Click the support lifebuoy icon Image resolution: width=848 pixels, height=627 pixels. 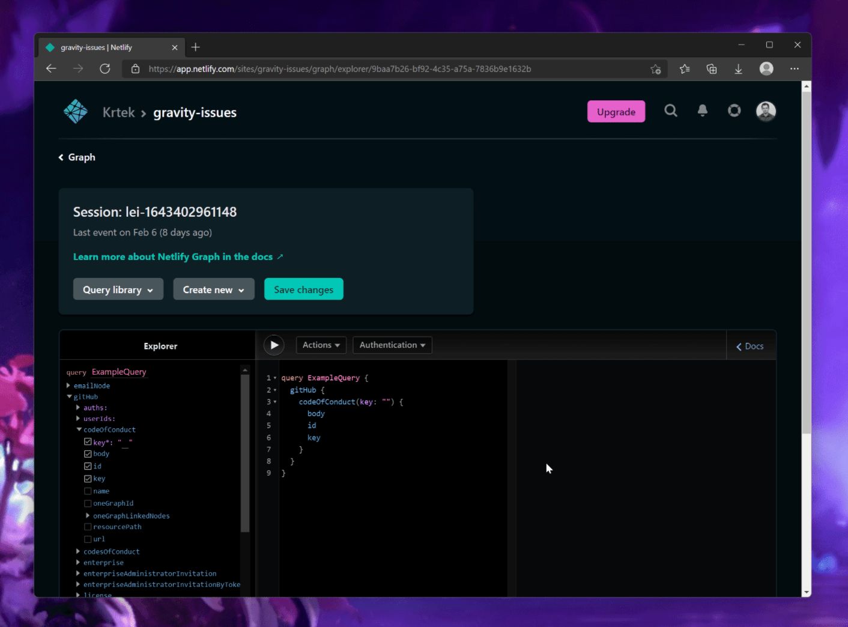pyautogui.click(x=734, y=111)
